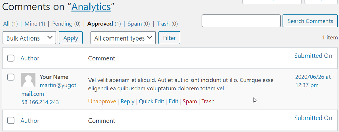The image size is (339, 132).
Task: Expand the All comment types dropdown
Action: [x=123, y=38]
